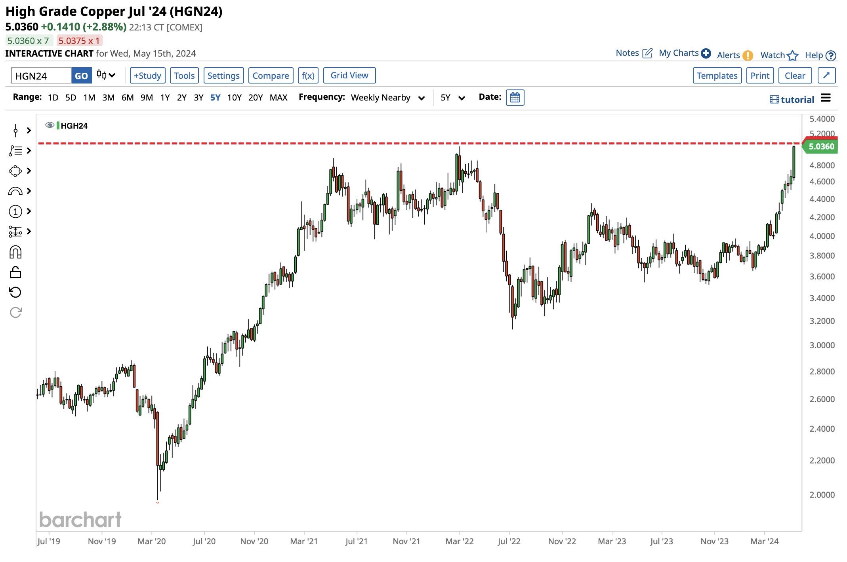
Task: Select the 10Y range option
Action: [234, 97]
